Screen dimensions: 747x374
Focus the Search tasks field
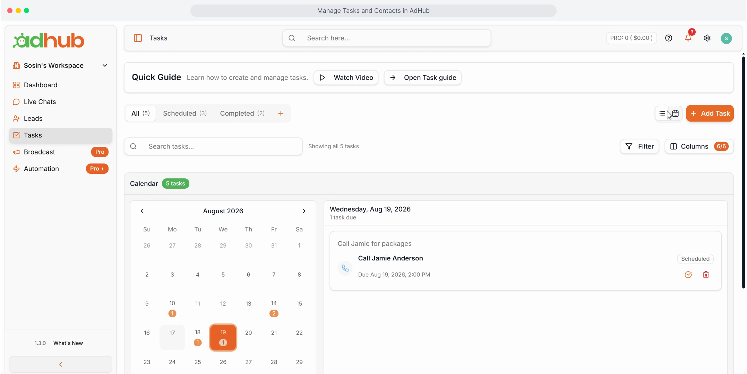click(213, 146)
